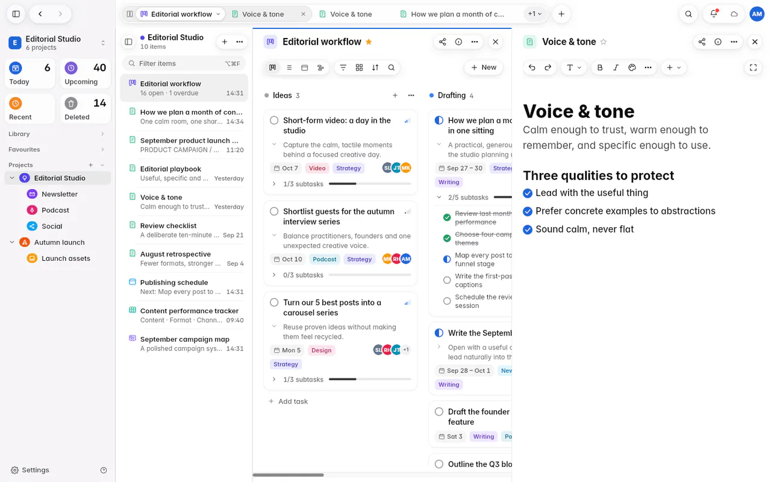Mark 'Turn our 5 best posts' task complete
Viewport: 771px width, 482px height.
point(274,302)
